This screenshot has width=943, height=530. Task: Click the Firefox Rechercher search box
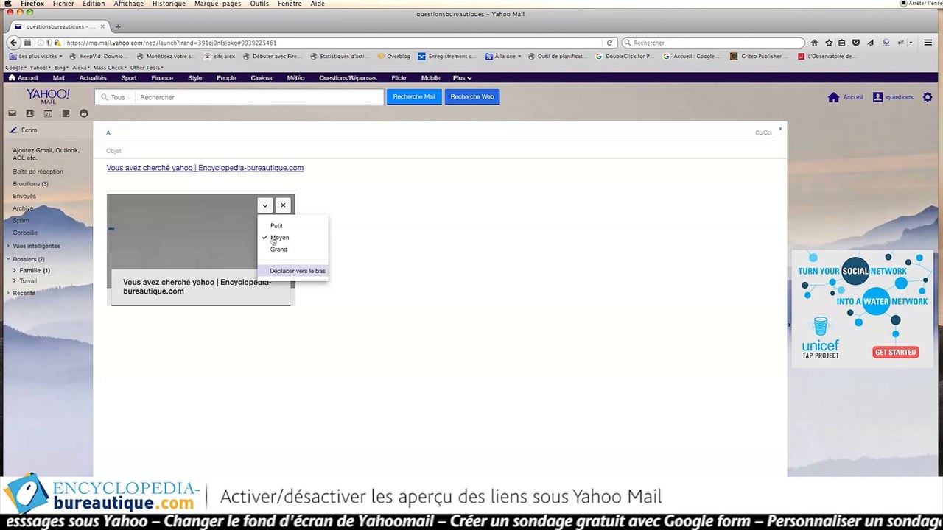713,43
